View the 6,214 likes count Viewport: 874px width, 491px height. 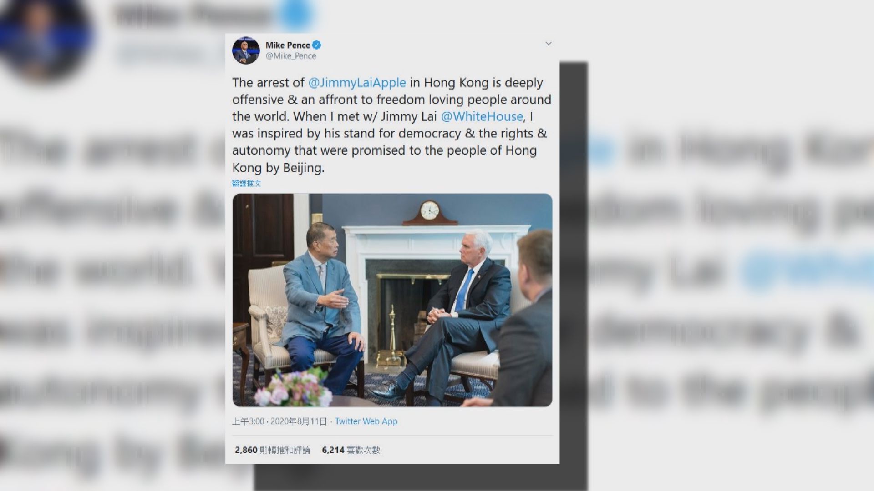click(x=351, y=450)
